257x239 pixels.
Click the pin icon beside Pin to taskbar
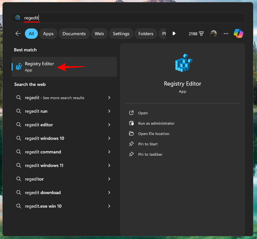[x=131, y=154]
